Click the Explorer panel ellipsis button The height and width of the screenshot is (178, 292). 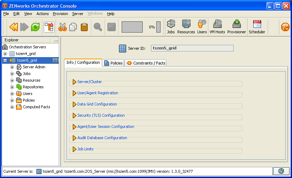(x=56, y=40)
